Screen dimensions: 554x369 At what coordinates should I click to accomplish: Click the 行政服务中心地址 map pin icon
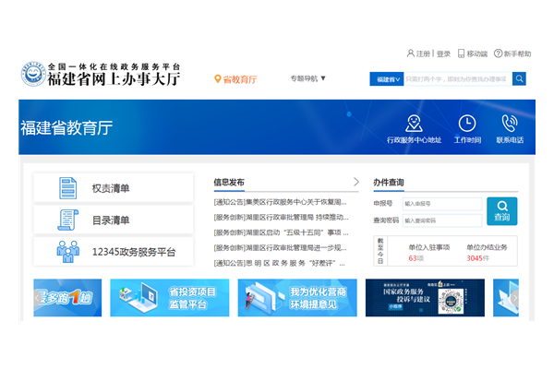tap(414, 124)
